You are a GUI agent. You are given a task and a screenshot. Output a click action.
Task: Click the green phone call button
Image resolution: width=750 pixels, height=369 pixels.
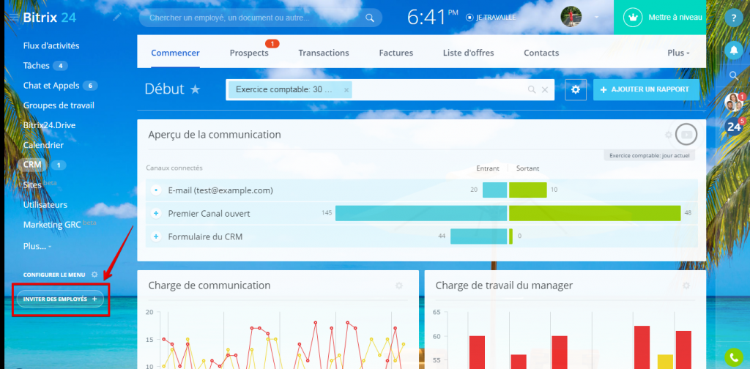(x=734, y=357)
